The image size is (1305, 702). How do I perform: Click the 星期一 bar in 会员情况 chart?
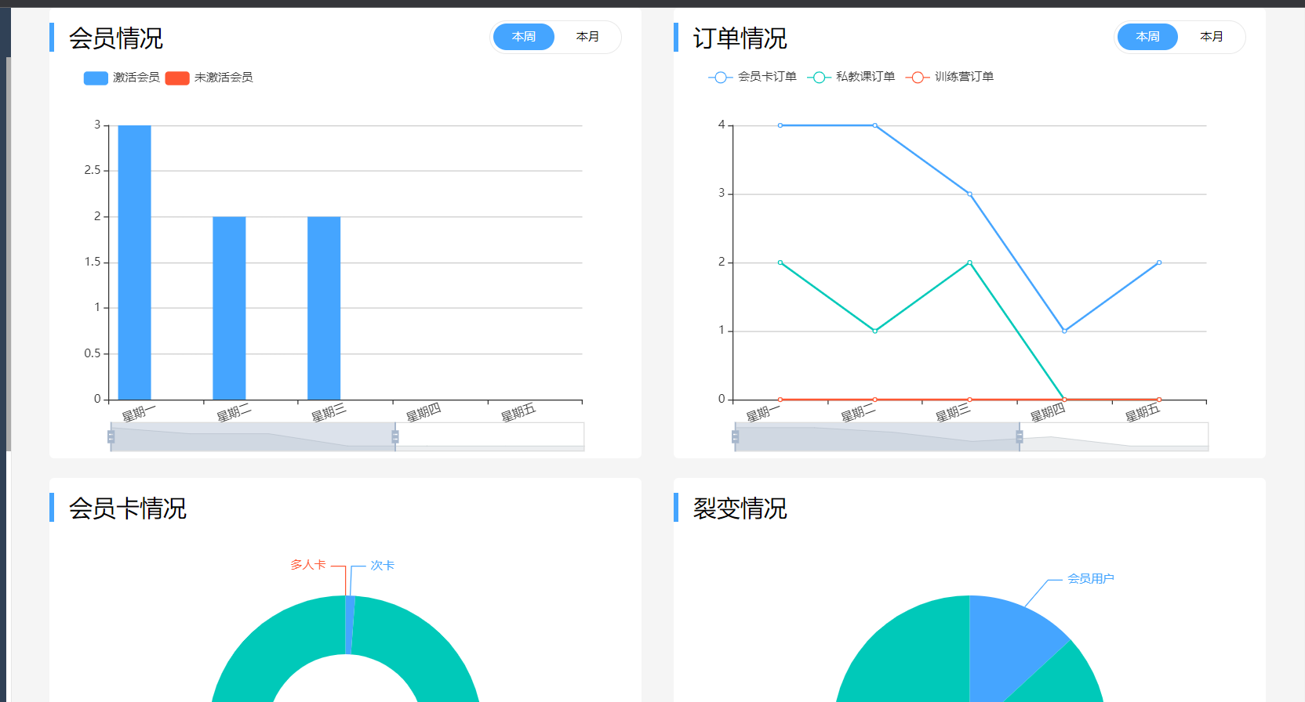click(134, 262)
